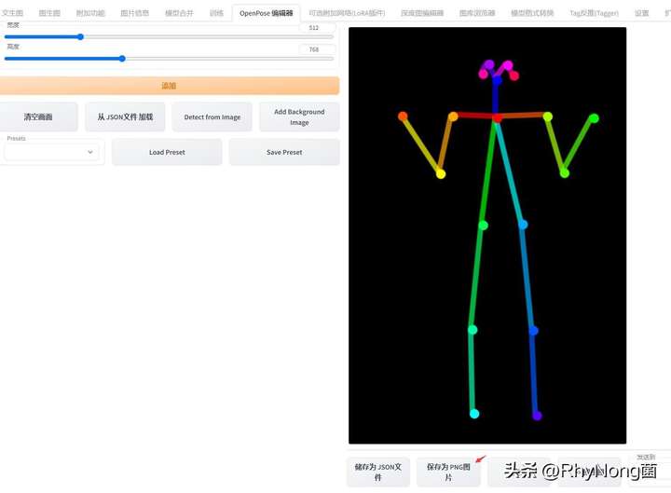Select the light blue hip keypoint
671x493 pixels.
pos(523,225)
